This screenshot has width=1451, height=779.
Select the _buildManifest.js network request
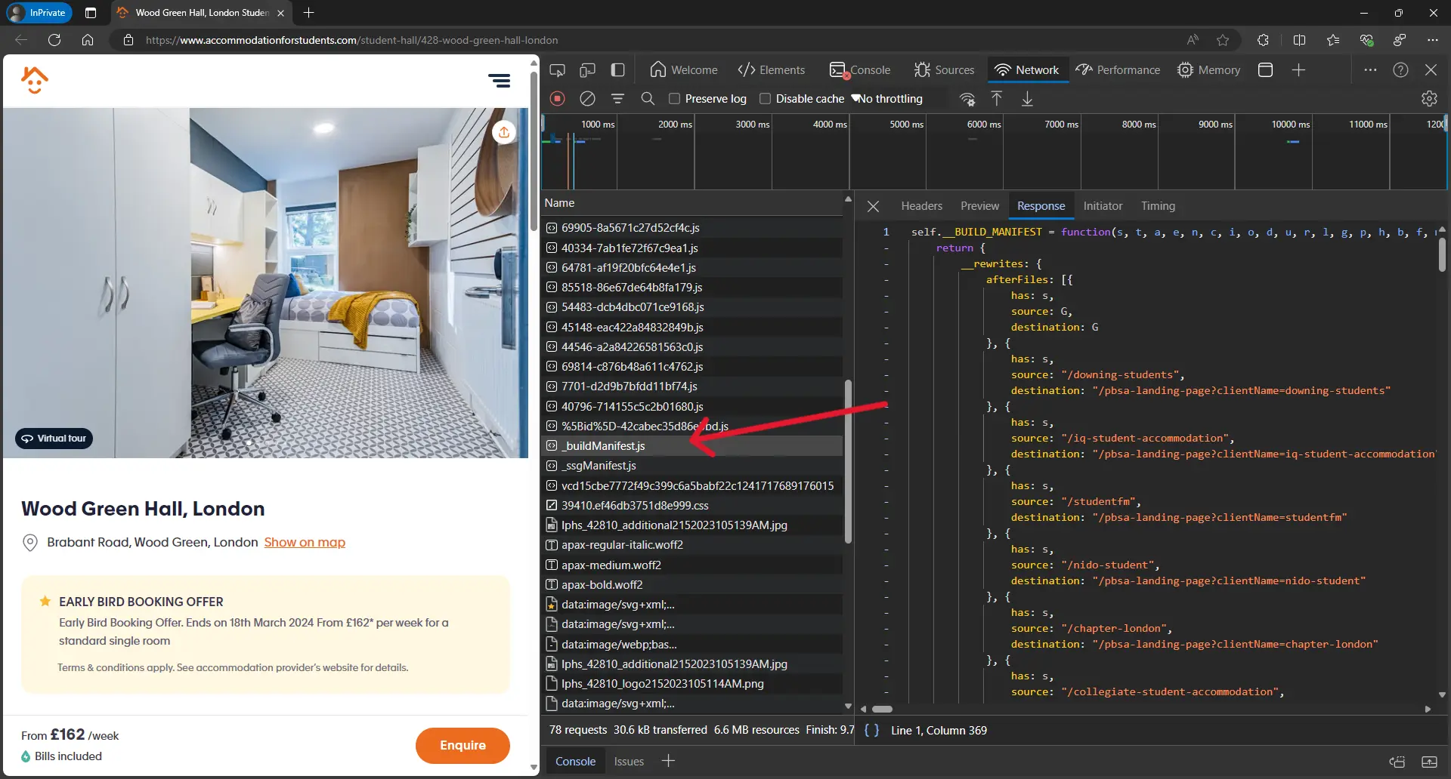coord(603,445)
